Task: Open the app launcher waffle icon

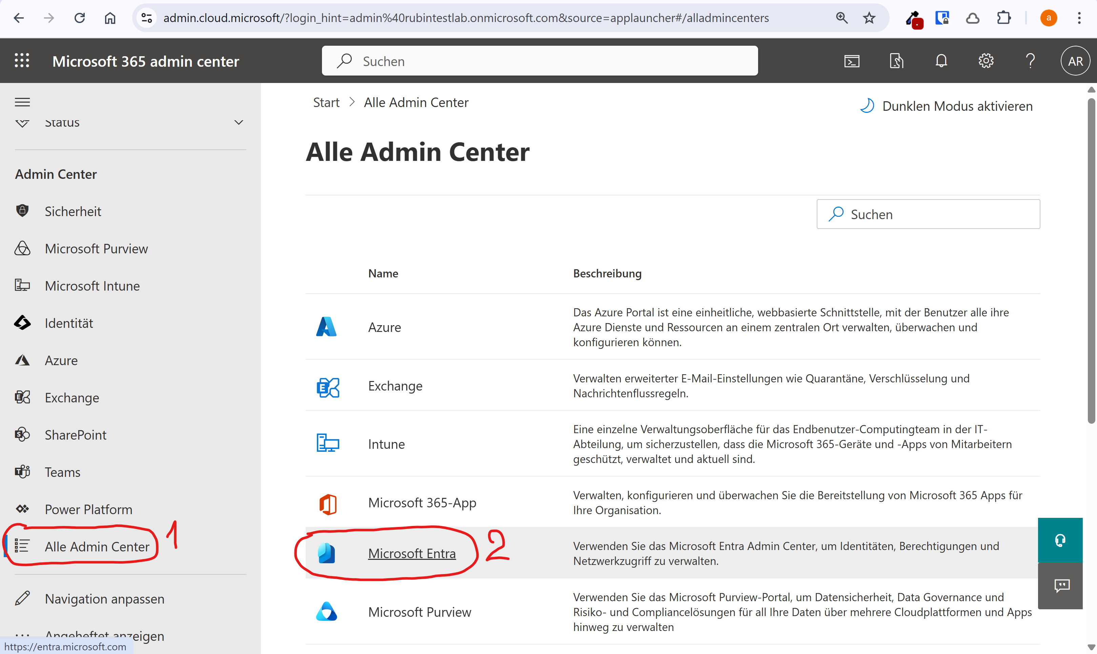Action: [22, 60]
